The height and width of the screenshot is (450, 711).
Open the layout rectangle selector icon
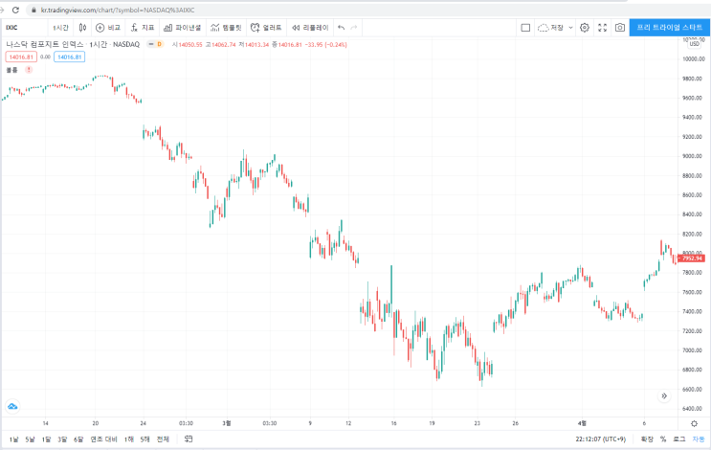pyautogui.click(x=525, y=28)
